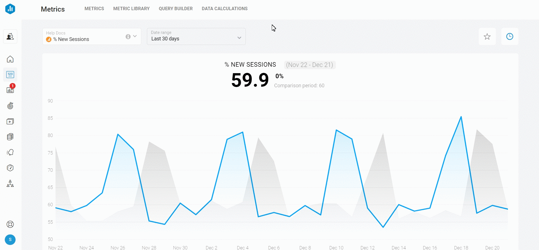The image size is (539, 250).
Task: Click the Dec 18 peak on the blue line
Action: point(461,117)
